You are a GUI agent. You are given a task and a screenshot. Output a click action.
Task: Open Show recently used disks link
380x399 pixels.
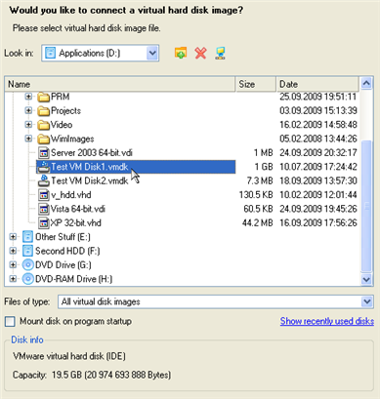click(x=327, y=321)
